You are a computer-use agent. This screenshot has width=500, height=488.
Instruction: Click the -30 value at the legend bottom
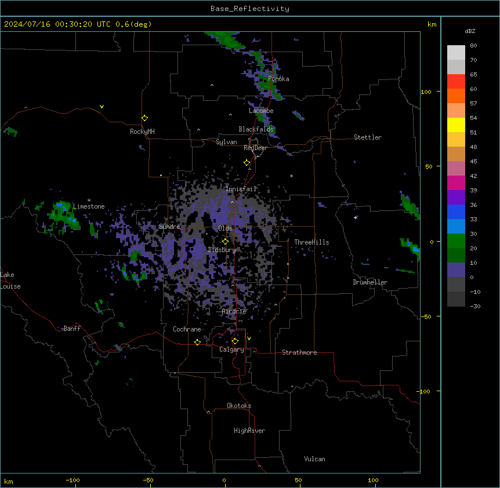[x=475, y=306]
